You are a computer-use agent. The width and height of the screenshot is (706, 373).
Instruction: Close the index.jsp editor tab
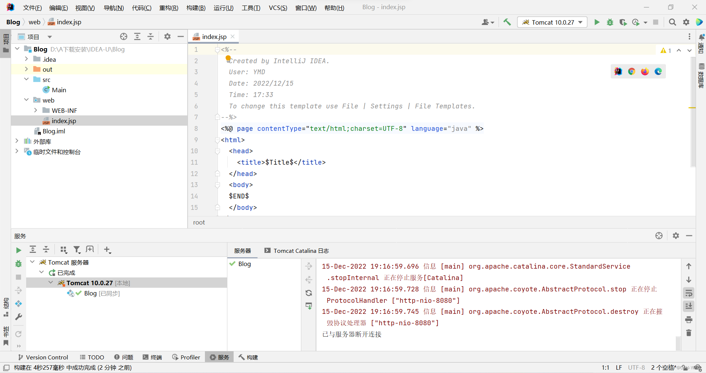233,36
